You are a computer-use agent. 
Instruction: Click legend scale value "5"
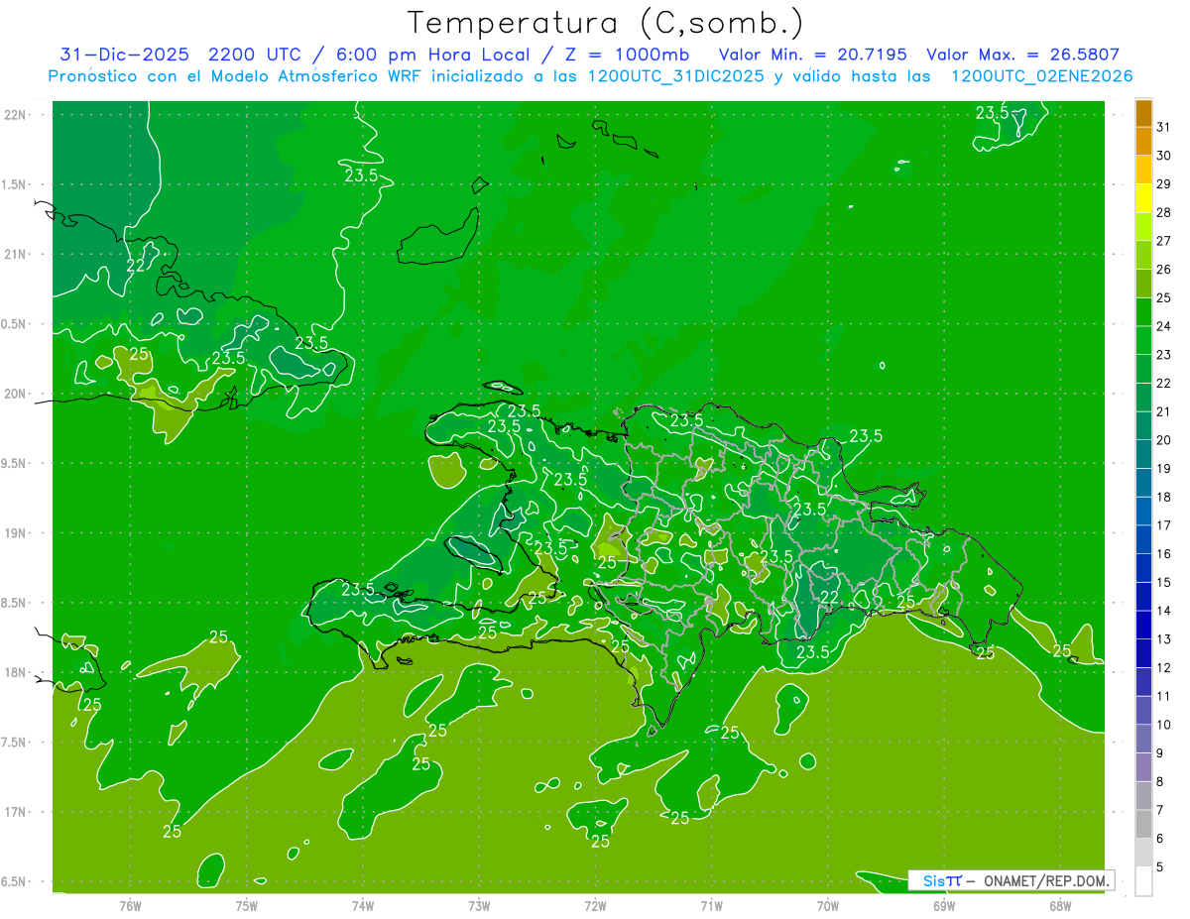[1159, 866]
